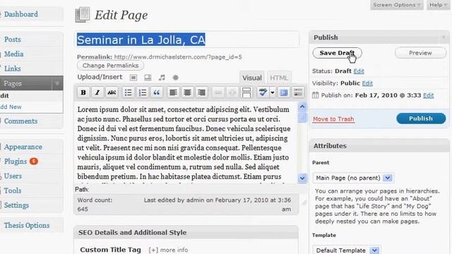Show the kitchen sink toolbar row
Image resolution: width=452 pixels, height=254 pixels.
pos(298,92)
